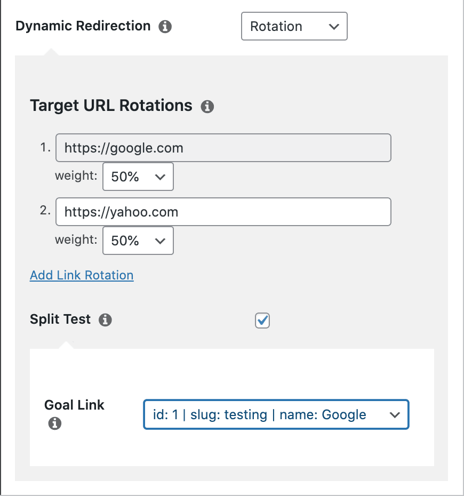Show the Split Test info tooltip icon

106,320
